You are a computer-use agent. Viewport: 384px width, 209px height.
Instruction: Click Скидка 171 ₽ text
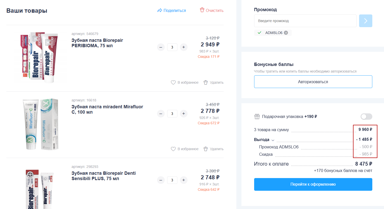click(208, 57)
